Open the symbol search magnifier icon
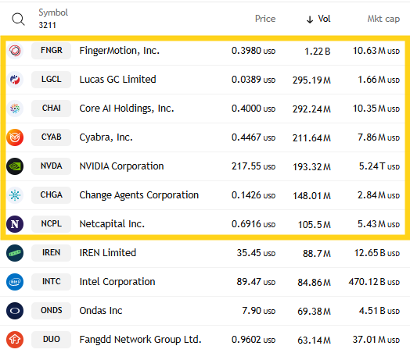 [18, 20]
